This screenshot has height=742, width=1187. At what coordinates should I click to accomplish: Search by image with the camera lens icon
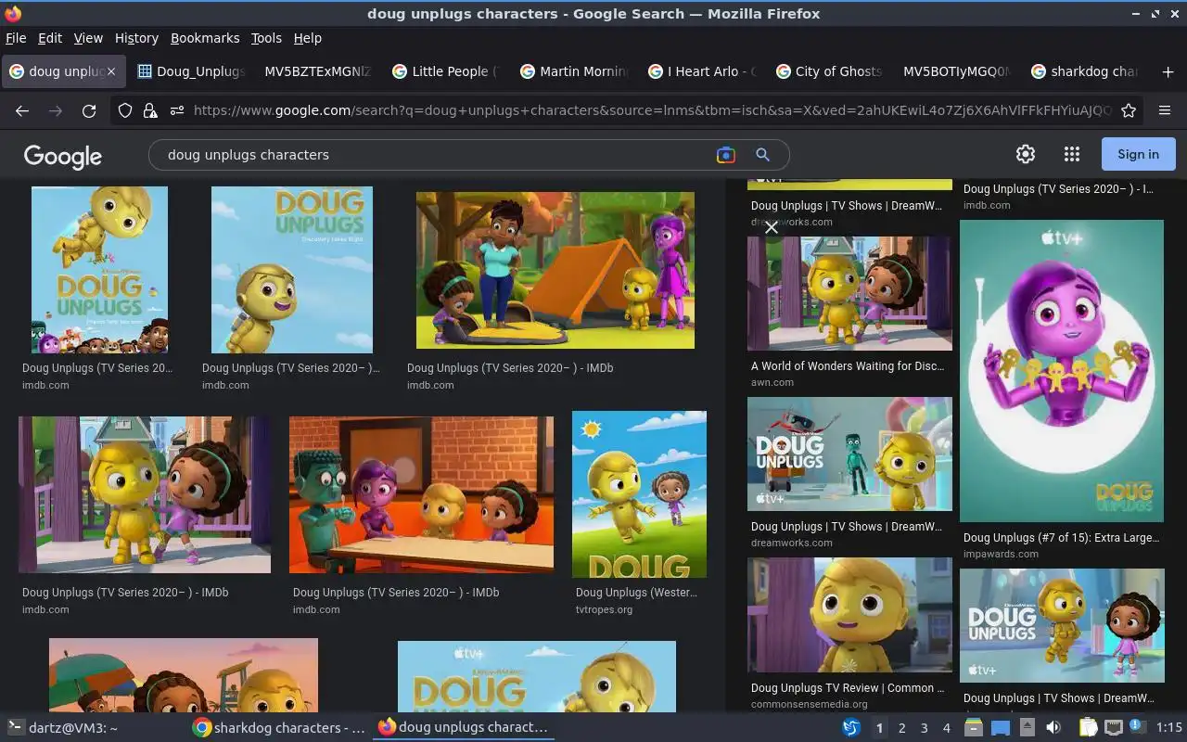726,155
